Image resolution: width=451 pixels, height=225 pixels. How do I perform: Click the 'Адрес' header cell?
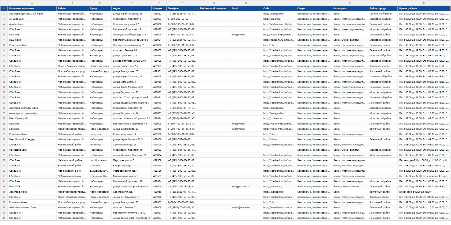pyautogui.click(x=131, y=8)
